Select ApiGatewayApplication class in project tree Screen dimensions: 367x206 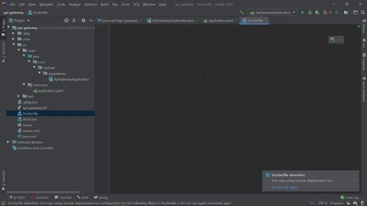pos(69,79)
